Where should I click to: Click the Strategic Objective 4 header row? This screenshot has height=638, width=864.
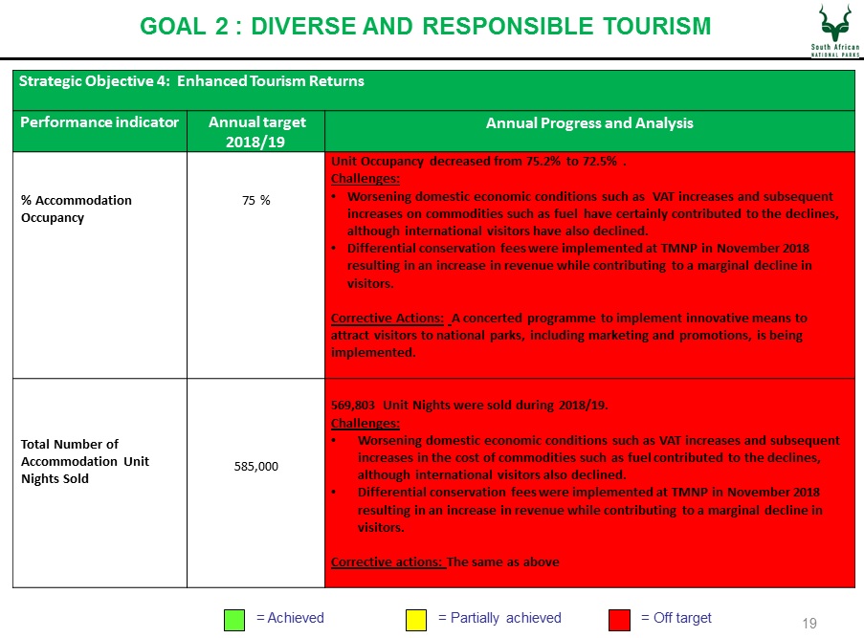click(433, 90)
